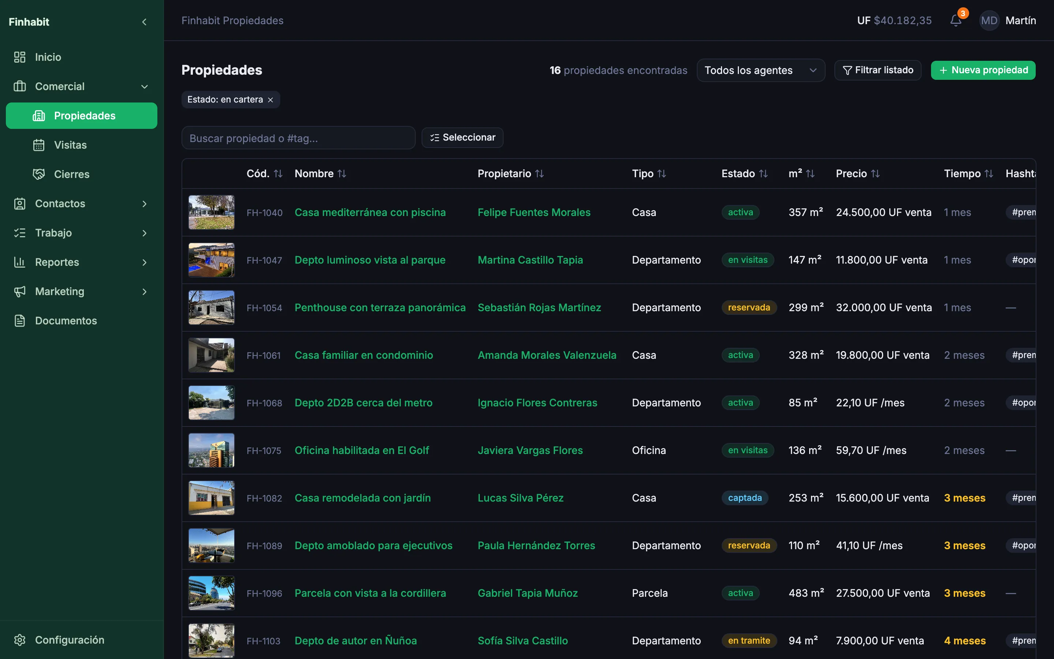This screenshot has width=1054, height=659.
Task: Expand the Reportes menu section
Action: (x=144, y=263)
